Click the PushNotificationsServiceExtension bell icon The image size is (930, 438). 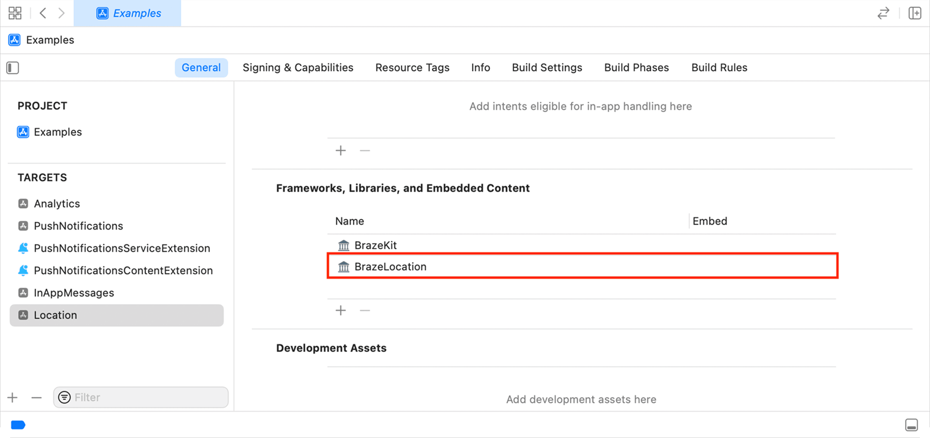(x=23, y=248)
